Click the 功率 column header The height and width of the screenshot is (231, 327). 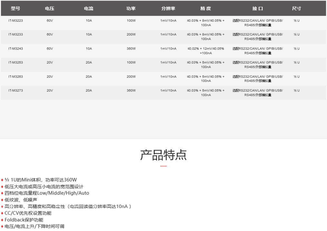click(x=131, y=9)
